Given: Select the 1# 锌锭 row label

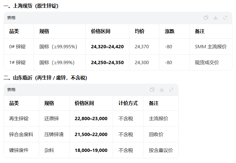Looking at the screenshot, I should click(17, 63).
